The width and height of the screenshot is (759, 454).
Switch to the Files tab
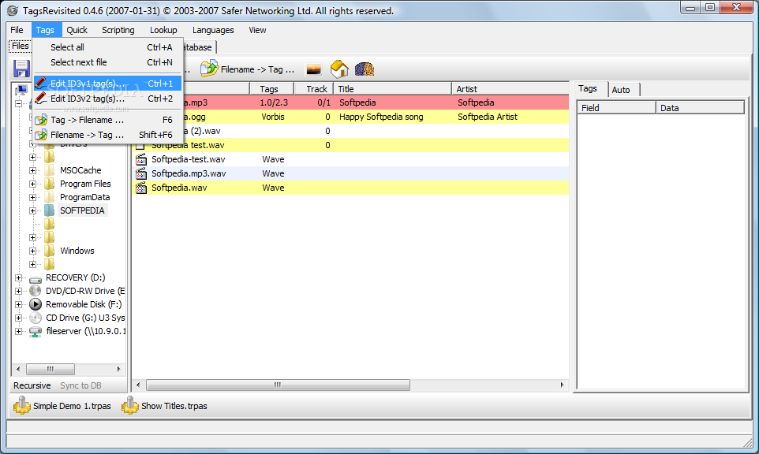click(21, 46)
